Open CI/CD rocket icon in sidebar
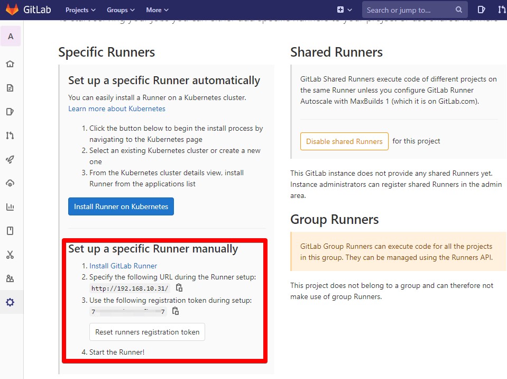This screenshot has height=379, width=507. (x=10, y=159)
